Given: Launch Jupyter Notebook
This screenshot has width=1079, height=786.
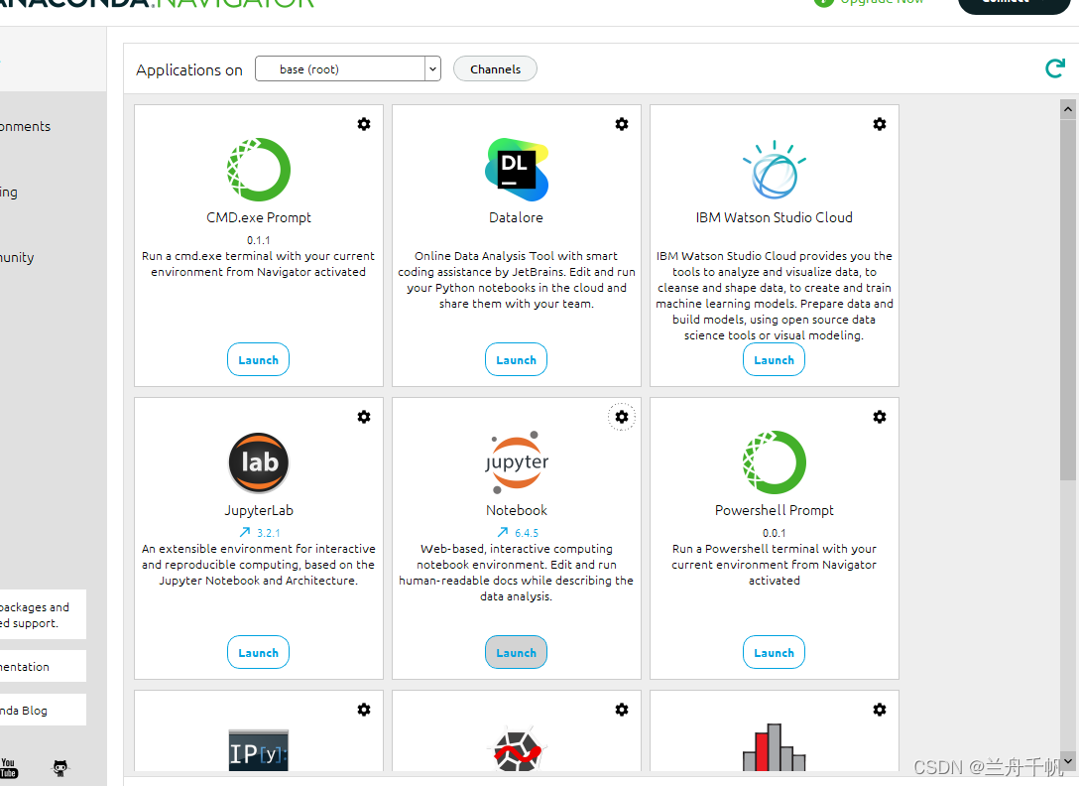Looking at the screenshot, I should click(516, 652).
